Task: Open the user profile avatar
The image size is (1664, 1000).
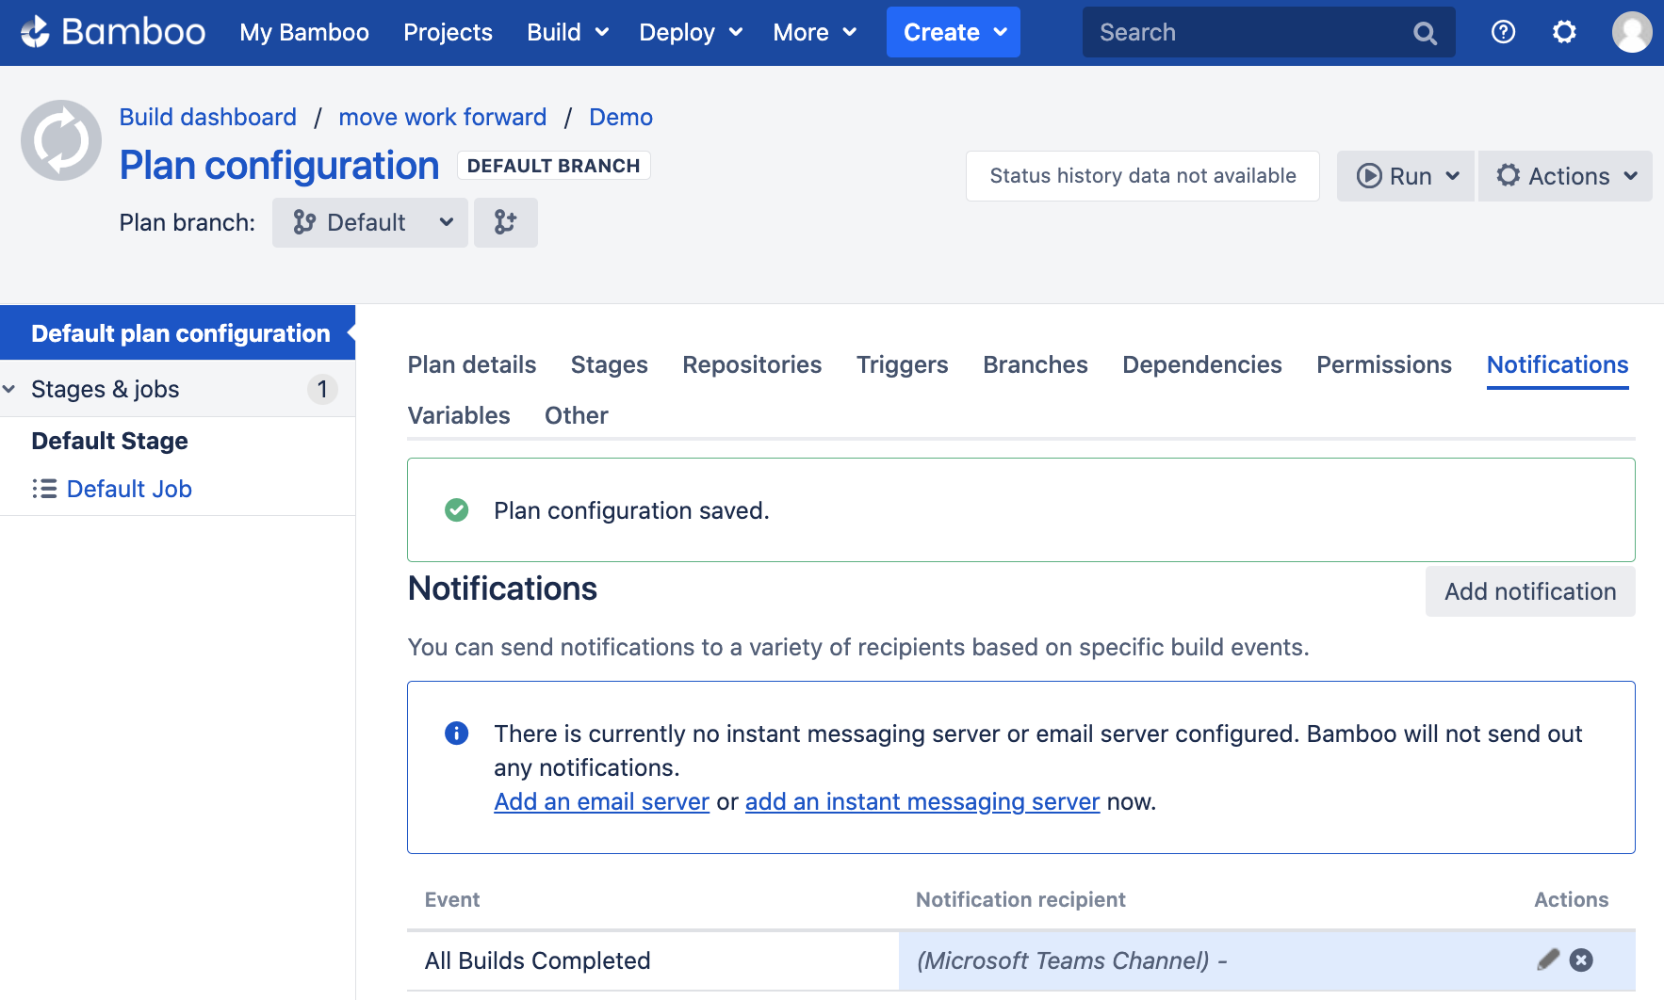Action: coord(1631,32)
